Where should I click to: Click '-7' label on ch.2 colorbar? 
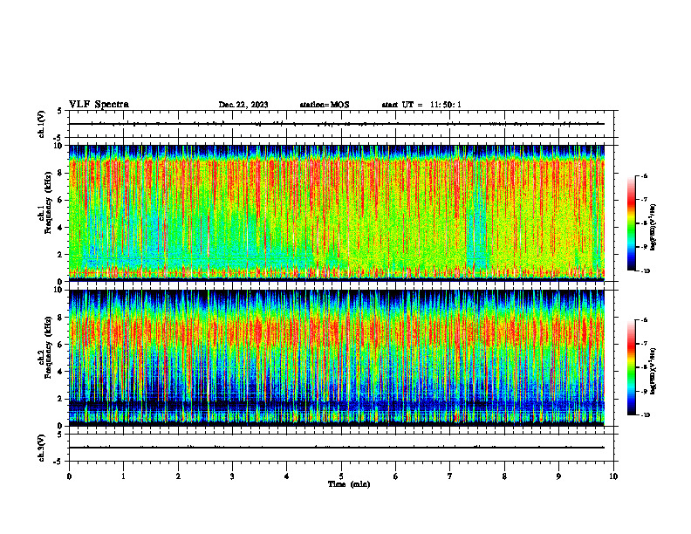[644, 344]
